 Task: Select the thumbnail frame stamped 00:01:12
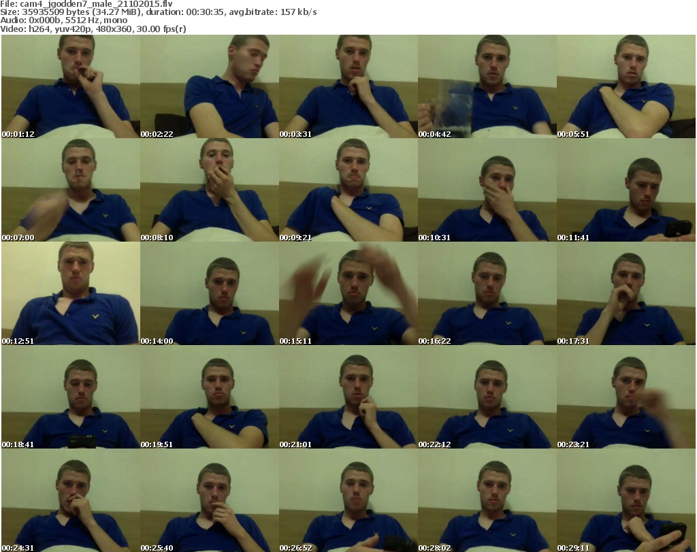[71, 86]
